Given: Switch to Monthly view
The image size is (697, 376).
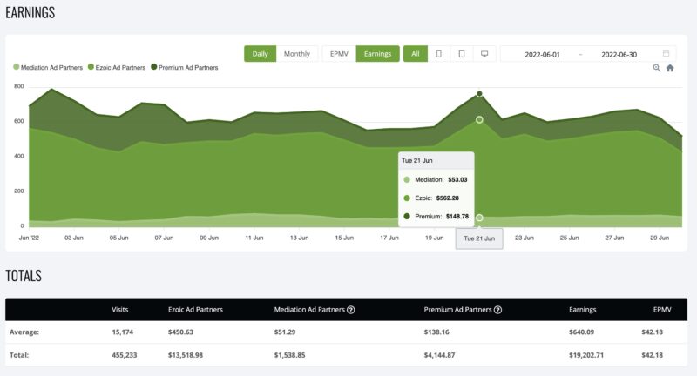Looking at the screenshot, I should pos(297,54).
